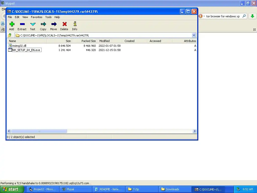Viewport: 257px width, 193px height.
Task: Click the Windows Start button
Action: [12, 189]
